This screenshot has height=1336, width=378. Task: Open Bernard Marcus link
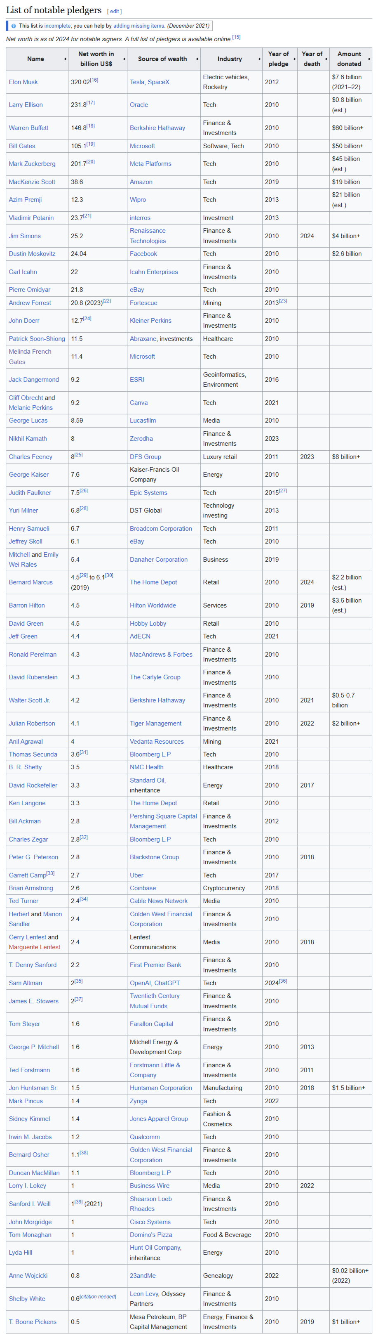click(x=31, y=582)
